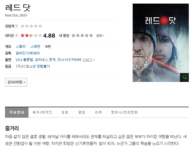Screen dimensions: 191x153
Task: Expand the 공식사이트 dropdown
Action: 16,82
